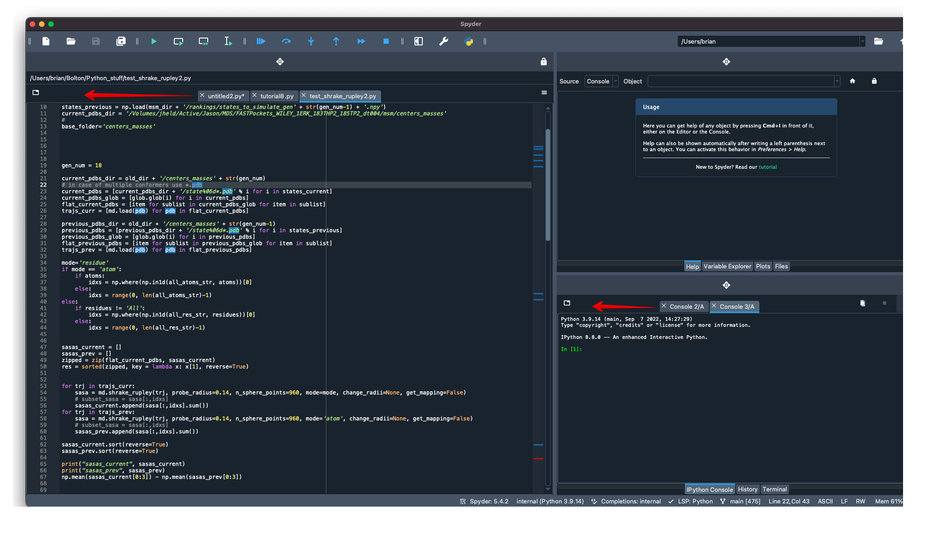Viewport: 942px width, 541px height.
Task: Click the Run current cell icon
Action: click(x=178, y=41)
